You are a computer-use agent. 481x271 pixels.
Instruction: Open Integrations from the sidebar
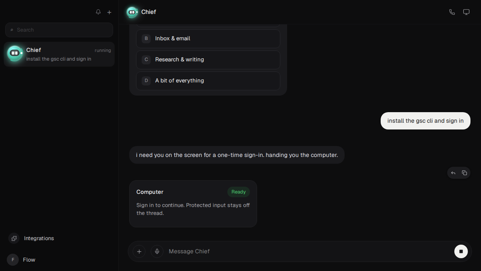click(32, 238)
